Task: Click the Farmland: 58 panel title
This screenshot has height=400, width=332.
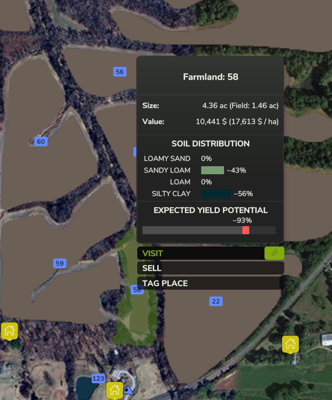Action: click(210, 77)
